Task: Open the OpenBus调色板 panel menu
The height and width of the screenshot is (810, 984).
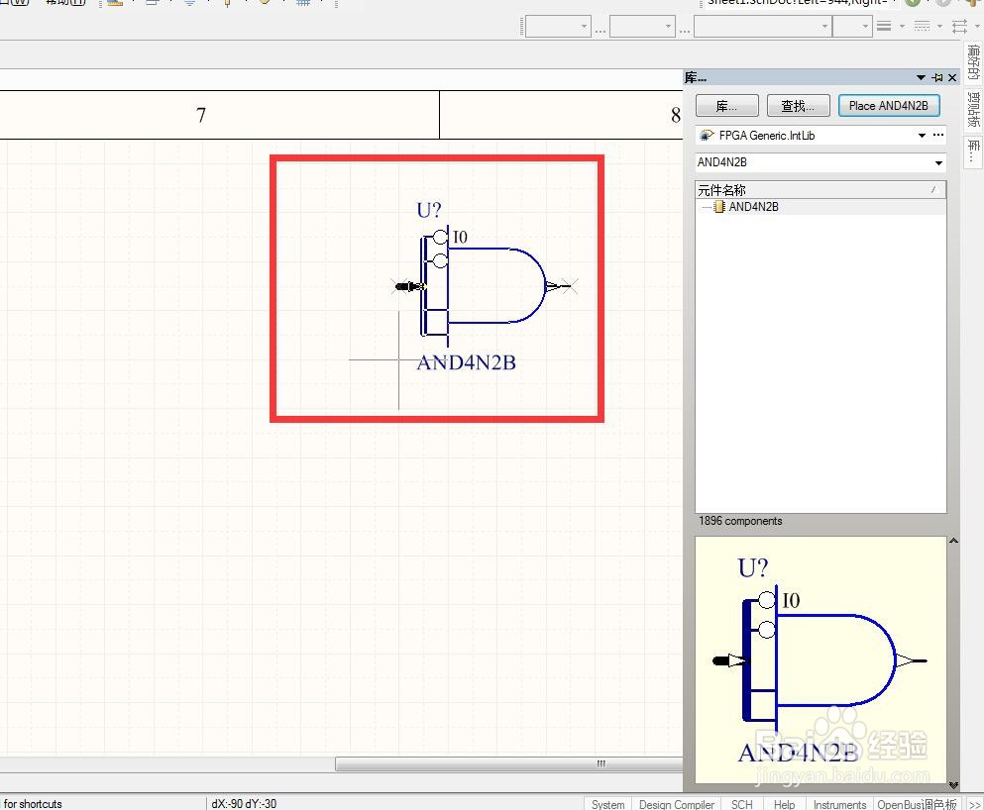Action: (917, 804)
